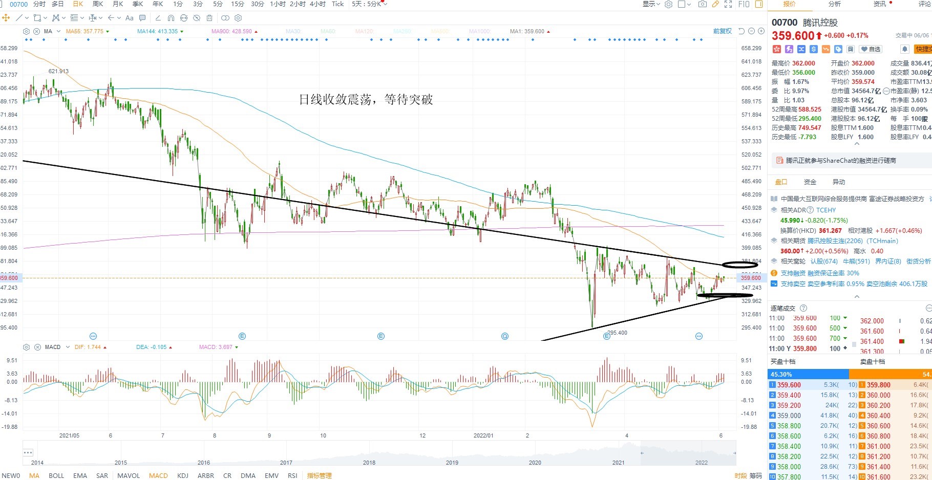Open MA indicator settings gear
This screenshot has width=932, height=480.
point(27,31)
